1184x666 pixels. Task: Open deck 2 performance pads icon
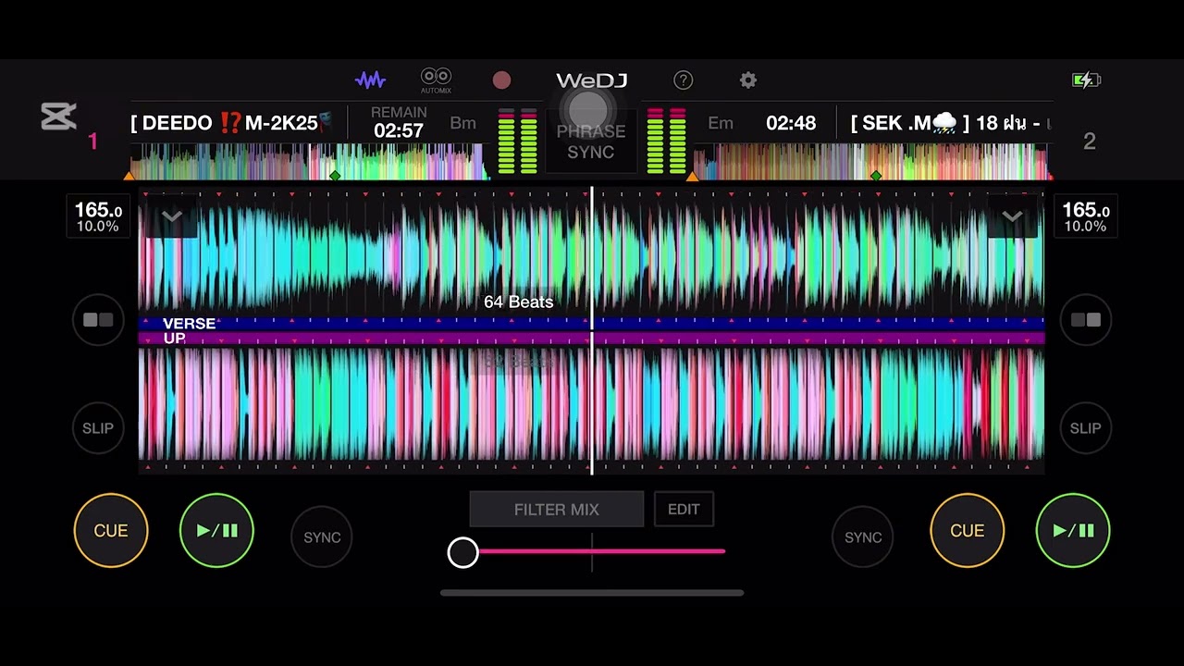[x=1086, y=320]
